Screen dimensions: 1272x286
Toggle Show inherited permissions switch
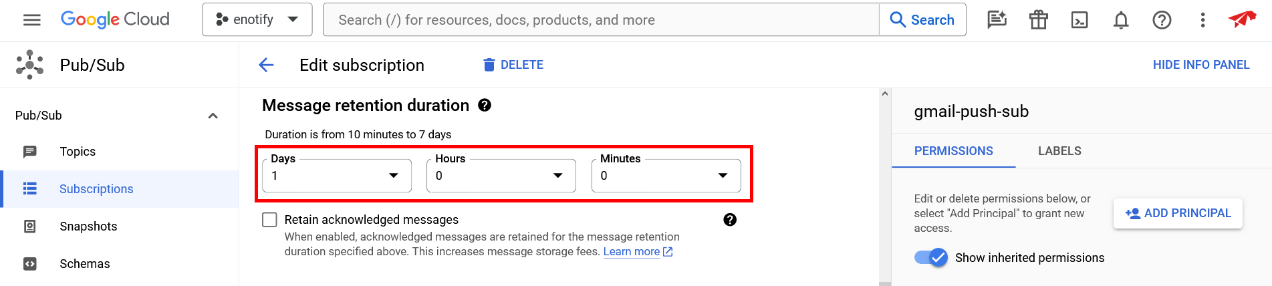930,258
